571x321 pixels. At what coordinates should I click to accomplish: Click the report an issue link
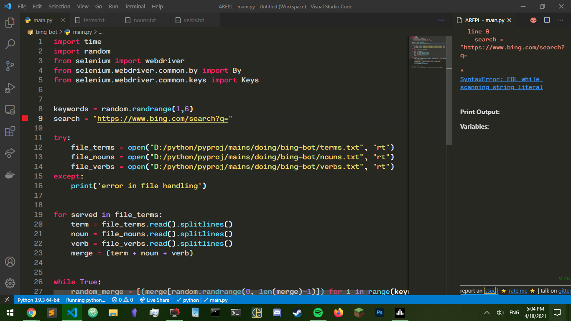coord(490,290)
